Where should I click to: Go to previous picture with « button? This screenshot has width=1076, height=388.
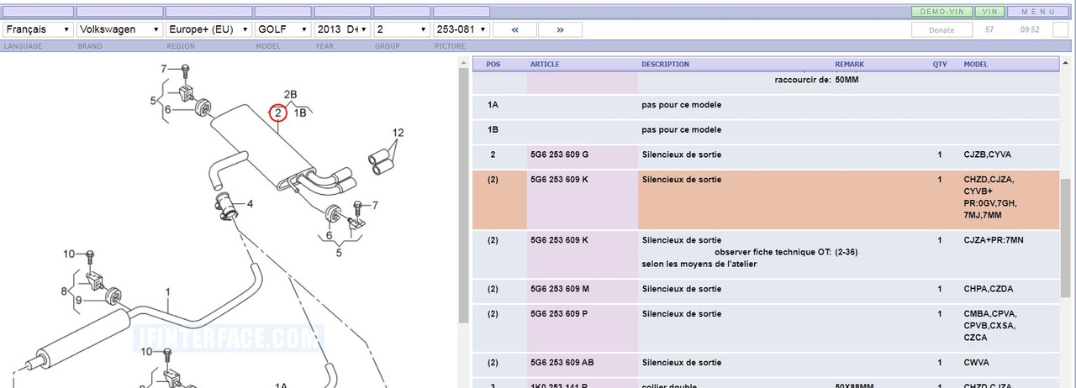[x=515, y=29]
